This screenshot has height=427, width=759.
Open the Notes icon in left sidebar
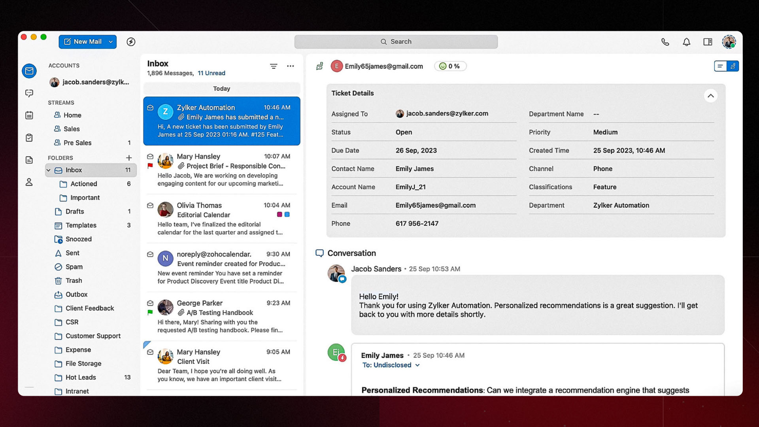pyautogui.click(x=29, y=160)
